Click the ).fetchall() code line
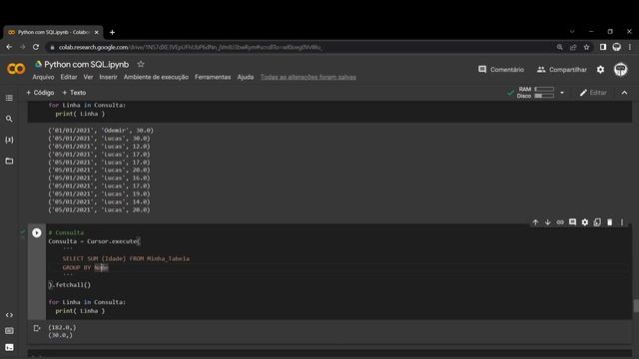 coord(70,285)
